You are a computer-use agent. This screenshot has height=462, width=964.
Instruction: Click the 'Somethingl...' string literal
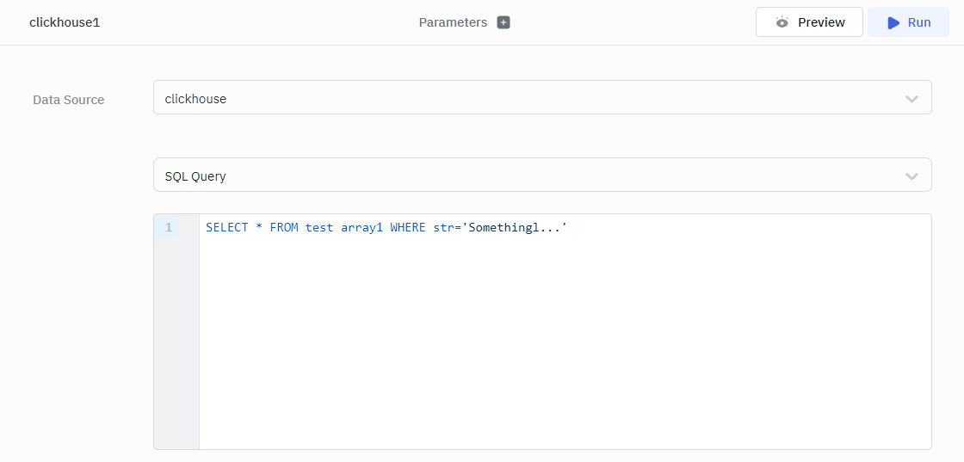click(515, 228)
